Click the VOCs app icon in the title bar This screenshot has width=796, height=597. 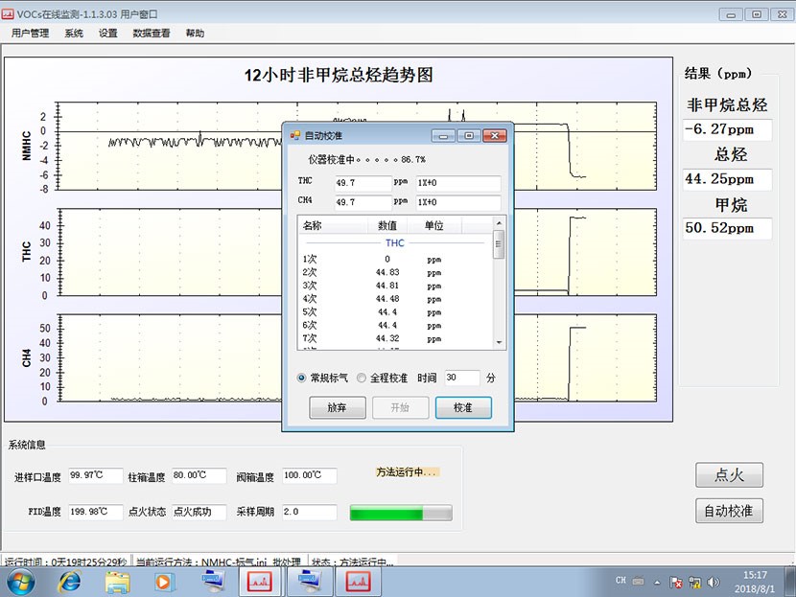[x=9, y=14]
